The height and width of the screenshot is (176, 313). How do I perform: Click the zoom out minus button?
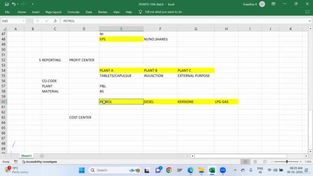(x=272, y=162)
